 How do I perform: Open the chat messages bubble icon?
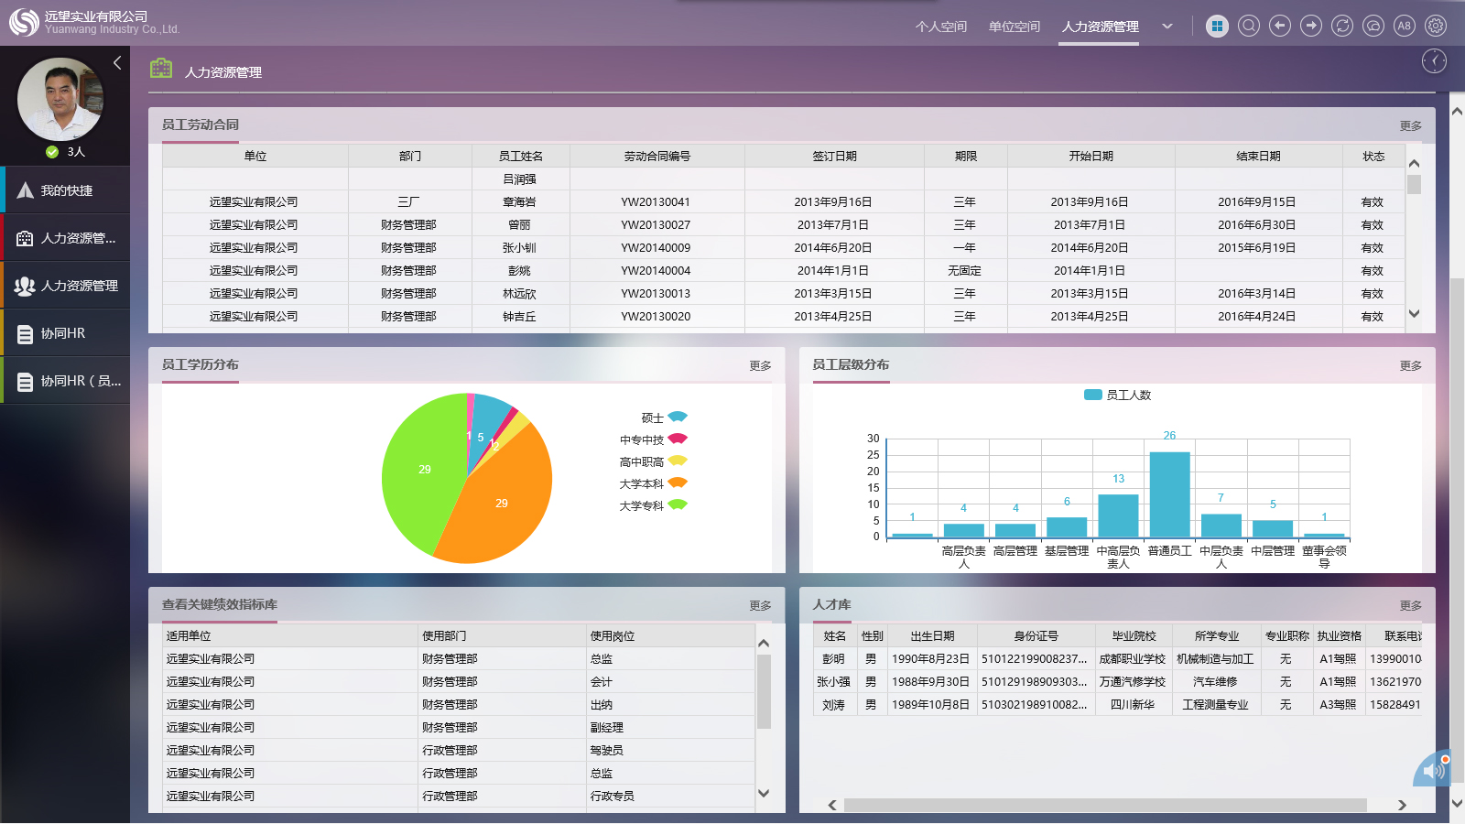[x=1373, y=26]
